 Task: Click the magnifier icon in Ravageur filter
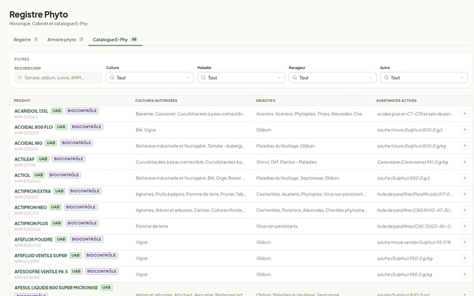pos(294,78)
